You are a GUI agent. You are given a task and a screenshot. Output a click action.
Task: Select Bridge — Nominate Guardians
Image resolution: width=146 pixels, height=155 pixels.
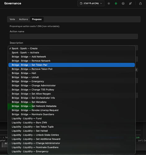pyautogui.click(x=71, y=114)
